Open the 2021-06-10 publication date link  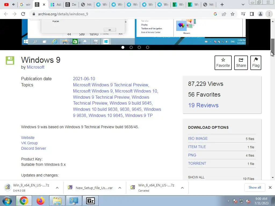pyautogui.click(x=84, y=79)
